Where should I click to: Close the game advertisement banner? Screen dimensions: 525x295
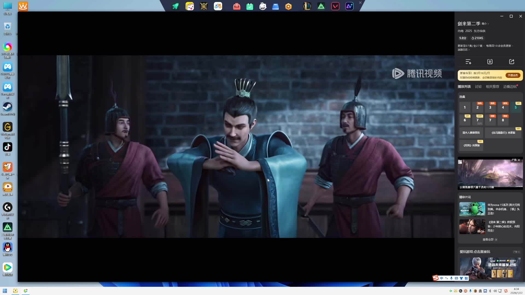(x=519, y=160)
